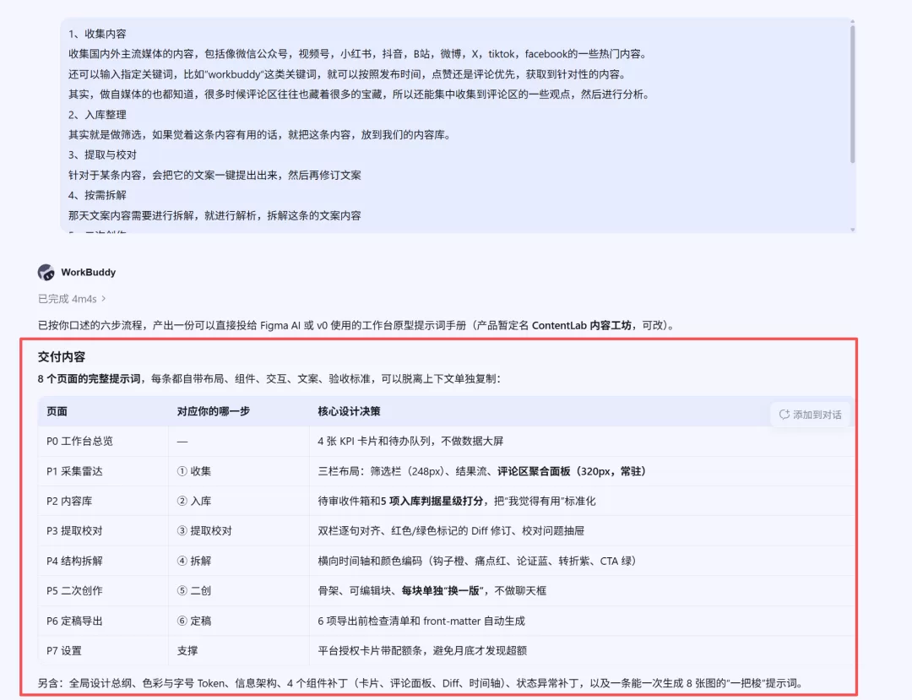Click the 4、按需拆解 line in message
This screenshot has width=912, height=700.
pyautogui.click(x=97, y=195)
